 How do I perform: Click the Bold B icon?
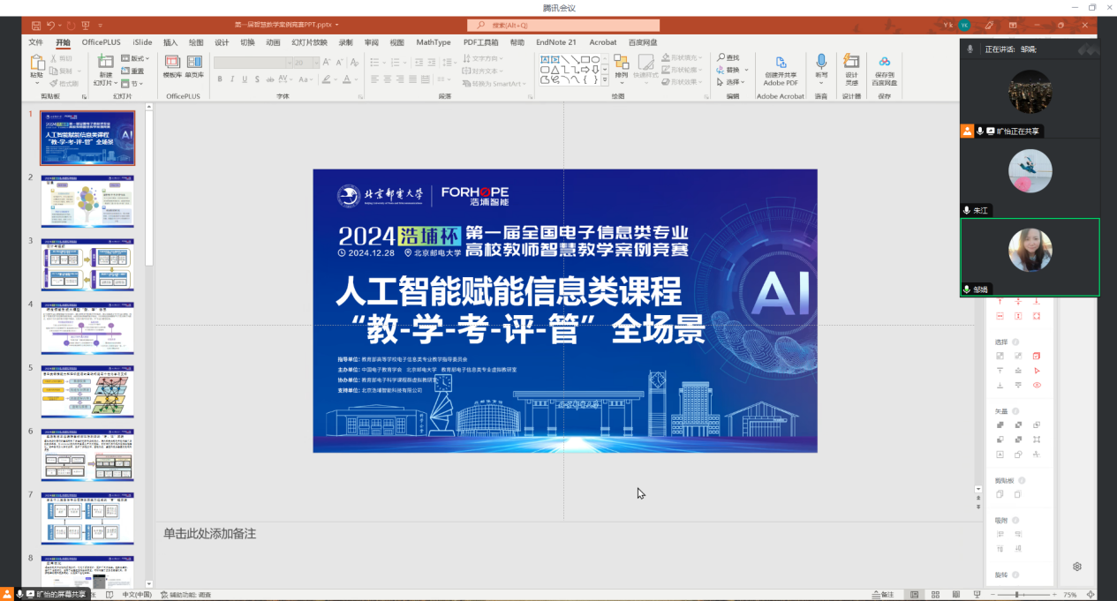click(220, 79)
